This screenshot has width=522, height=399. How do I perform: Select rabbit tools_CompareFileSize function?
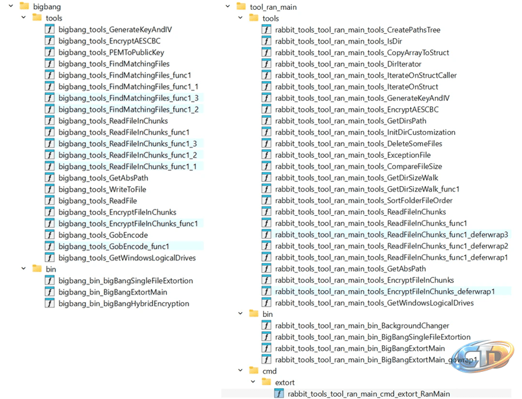coord(358,166)
